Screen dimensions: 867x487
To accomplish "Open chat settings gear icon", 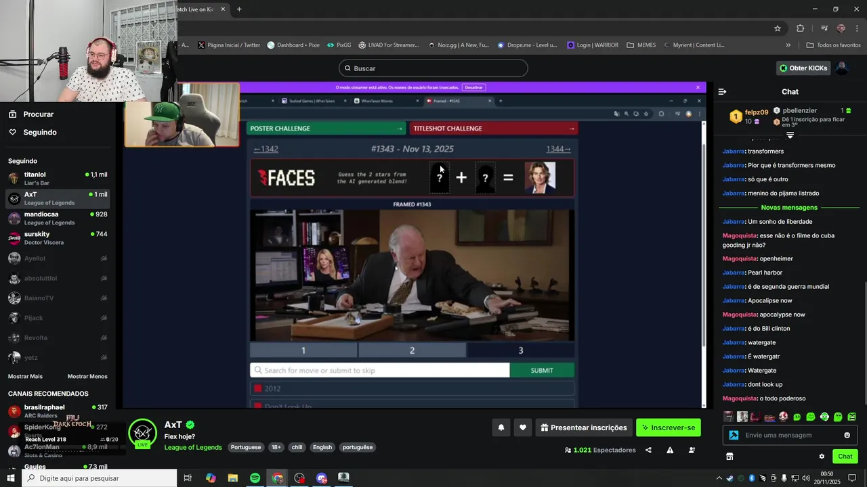I will 822,457.
